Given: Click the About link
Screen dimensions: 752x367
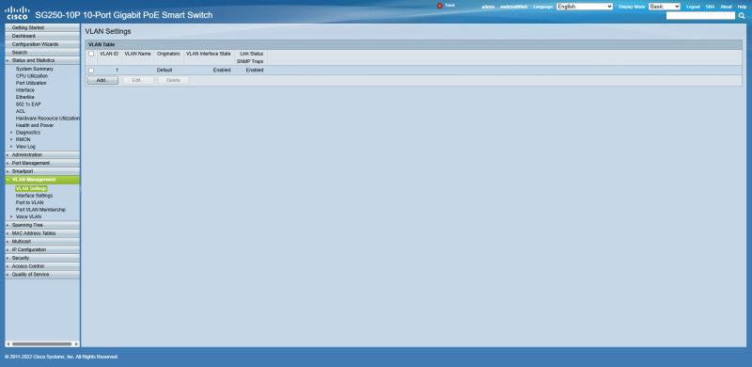Looking at the screenshot, I should click(726, 7).
